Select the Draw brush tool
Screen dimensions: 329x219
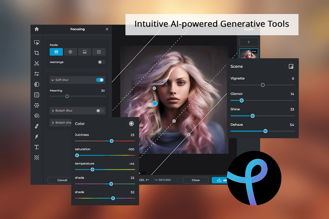(37, 137)
